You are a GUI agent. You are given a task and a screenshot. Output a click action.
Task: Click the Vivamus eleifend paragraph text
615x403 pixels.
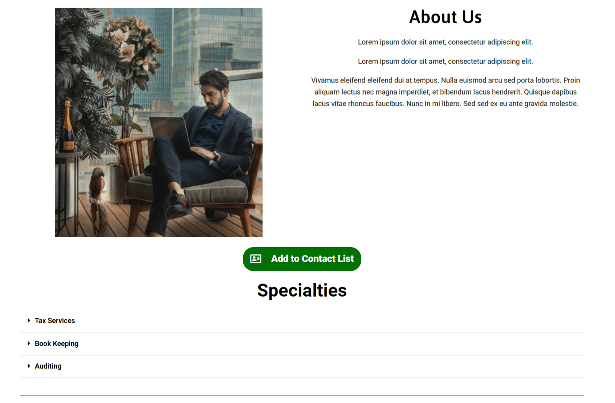click(x=445, y=92)
